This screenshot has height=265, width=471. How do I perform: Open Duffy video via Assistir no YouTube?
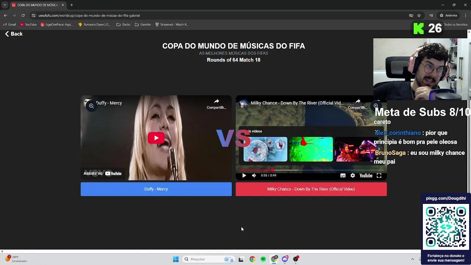click(x=103, y=173)
